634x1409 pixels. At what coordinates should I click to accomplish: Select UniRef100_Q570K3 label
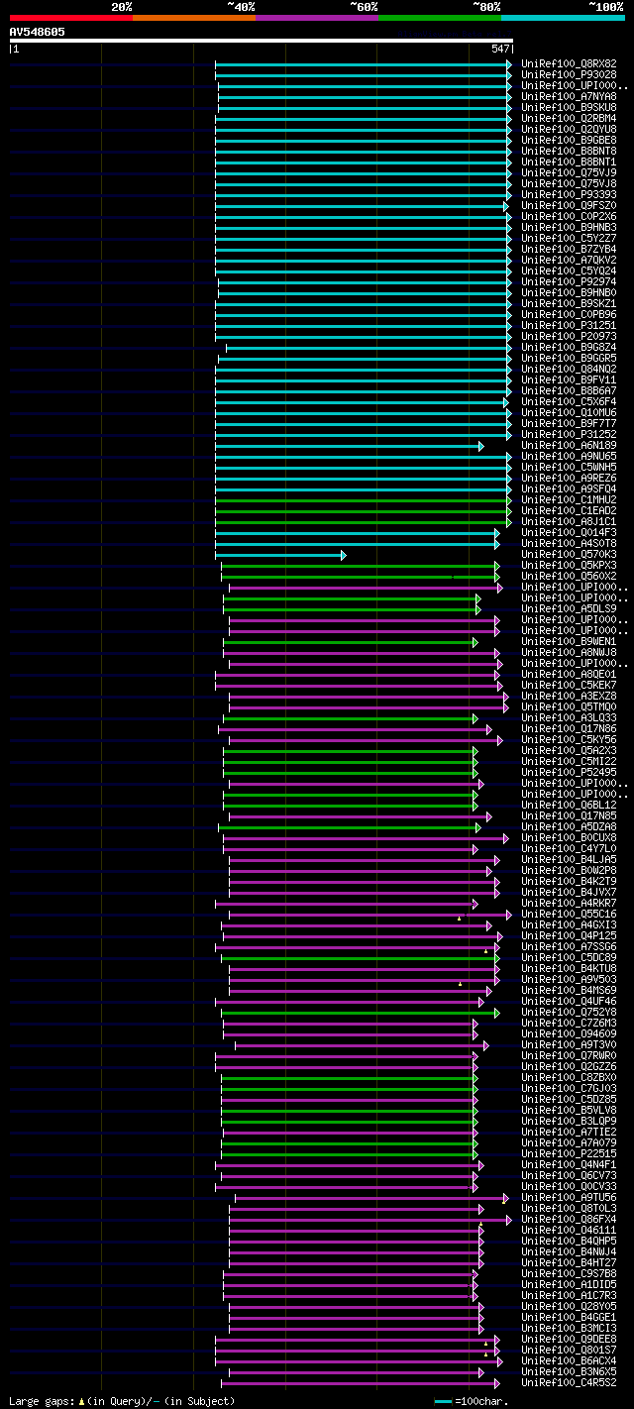pos(569,554)
